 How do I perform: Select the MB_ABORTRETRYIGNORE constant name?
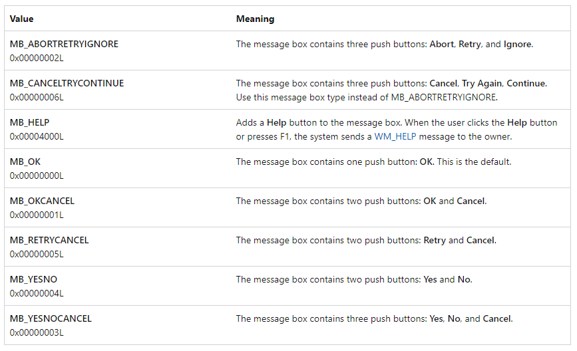(64, 45)
